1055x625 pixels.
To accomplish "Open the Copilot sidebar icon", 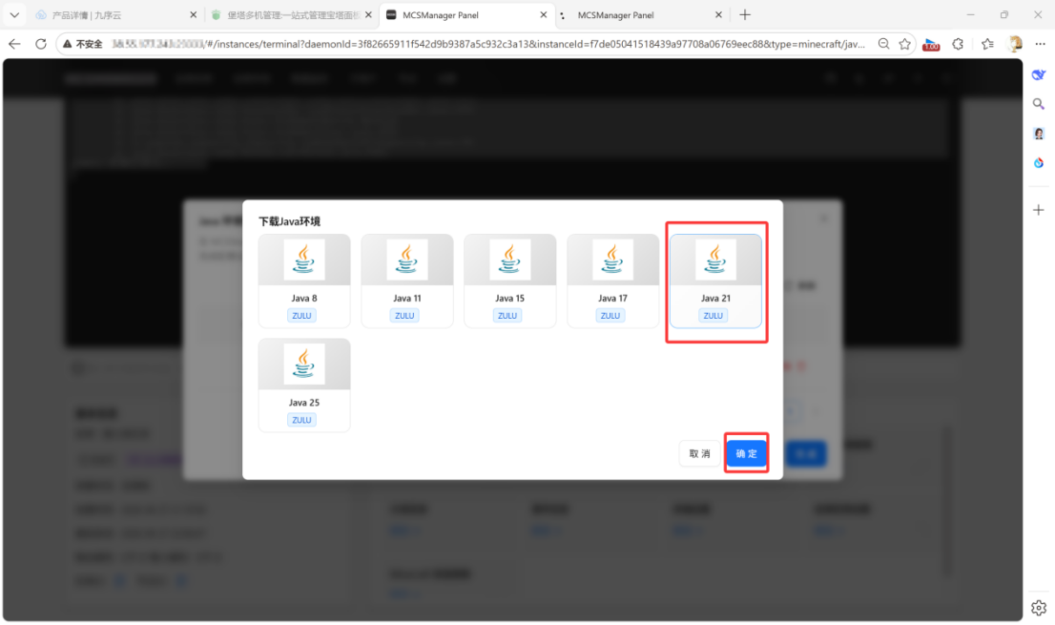I will coord(1038,74).
